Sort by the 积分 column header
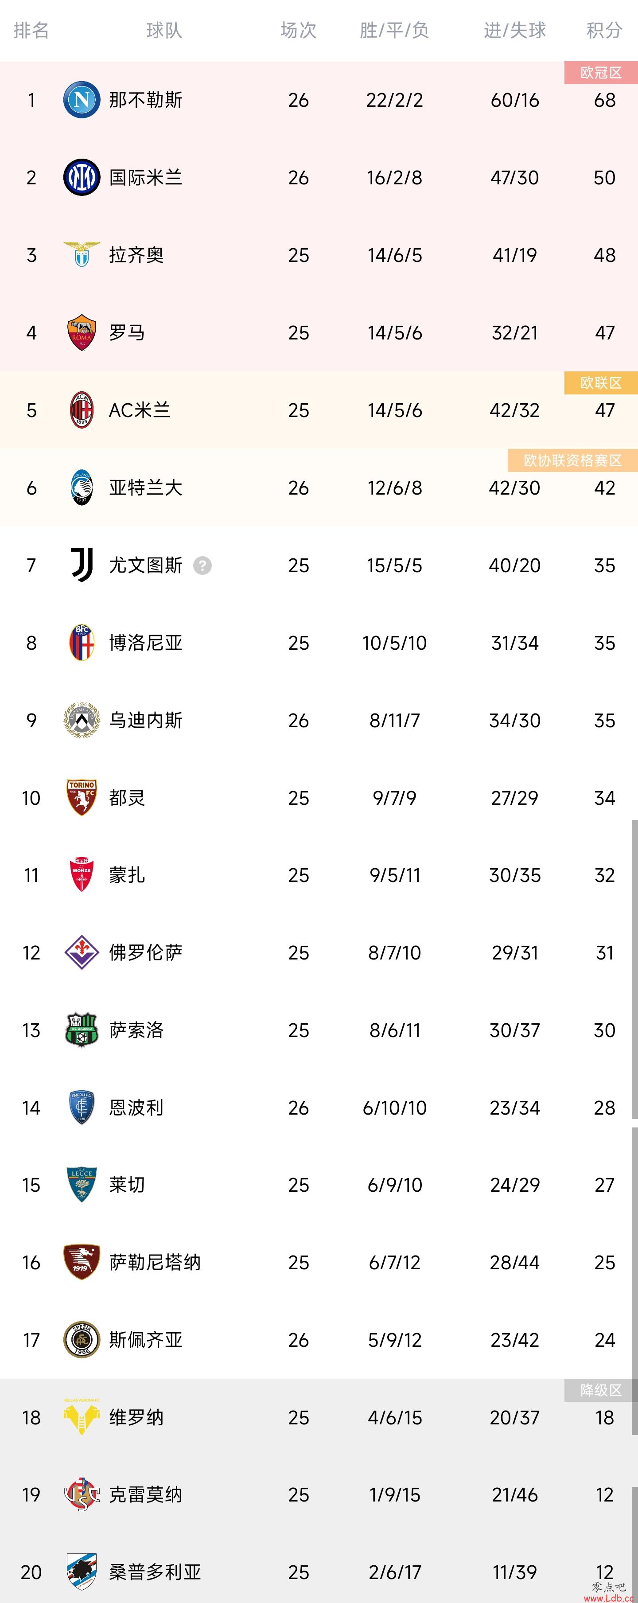 click(x=604, y=30)
